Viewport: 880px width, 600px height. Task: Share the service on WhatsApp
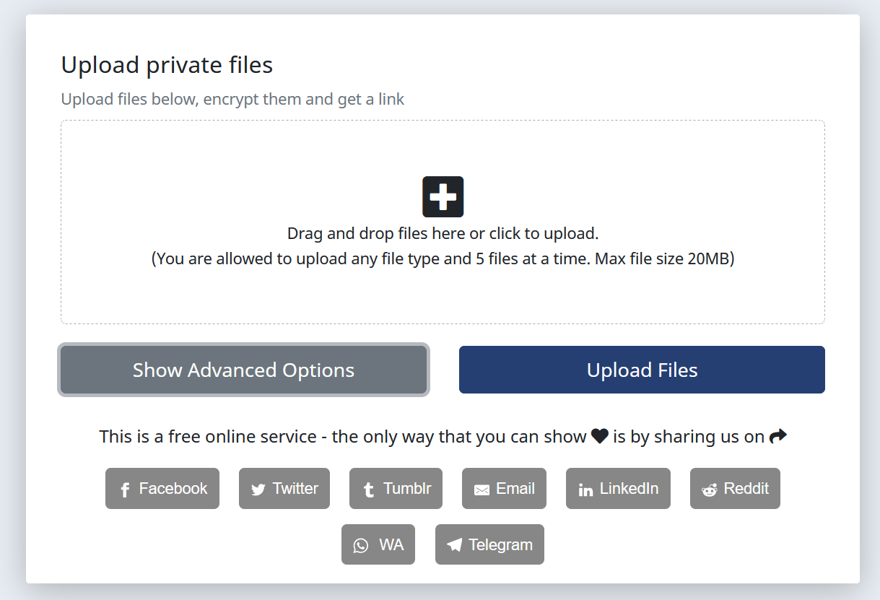pyautogui.click(x=378, y=544)
